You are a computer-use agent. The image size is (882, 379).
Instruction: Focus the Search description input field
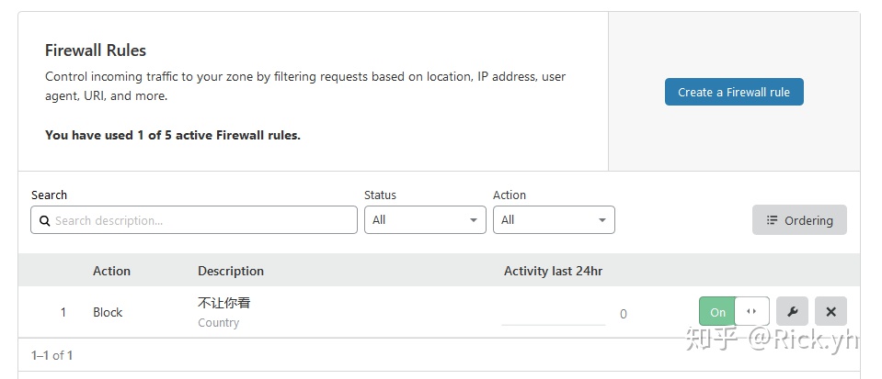click(x=202, y=220)
